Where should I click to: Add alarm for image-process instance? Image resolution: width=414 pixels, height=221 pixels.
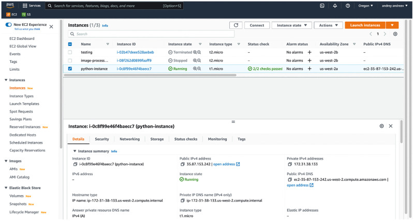coord(309,60)
